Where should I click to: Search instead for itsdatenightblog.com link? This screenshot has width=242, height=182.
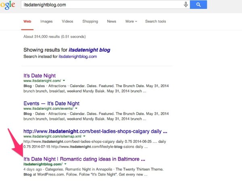point(77,56)
